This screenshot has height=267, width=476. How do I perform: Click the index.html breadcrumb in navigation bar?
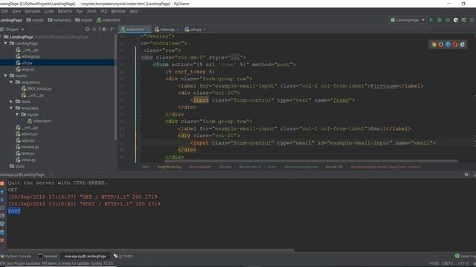coord(109,20)
